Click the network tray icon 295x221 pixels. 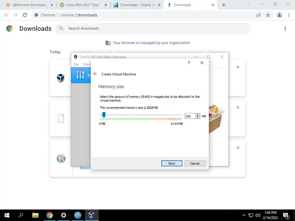tap(251, 215)
